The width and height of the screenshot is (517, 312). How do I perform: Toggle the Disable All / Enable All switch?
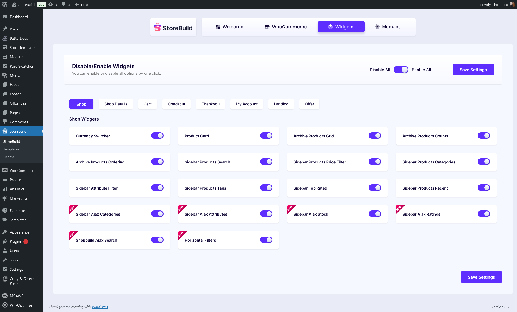click(401, 70)
